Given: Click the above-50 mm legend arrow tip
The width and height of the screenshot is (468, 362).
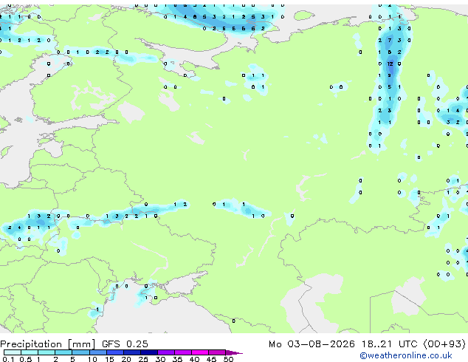Looking at the screenshot, I should coord(234,352).
